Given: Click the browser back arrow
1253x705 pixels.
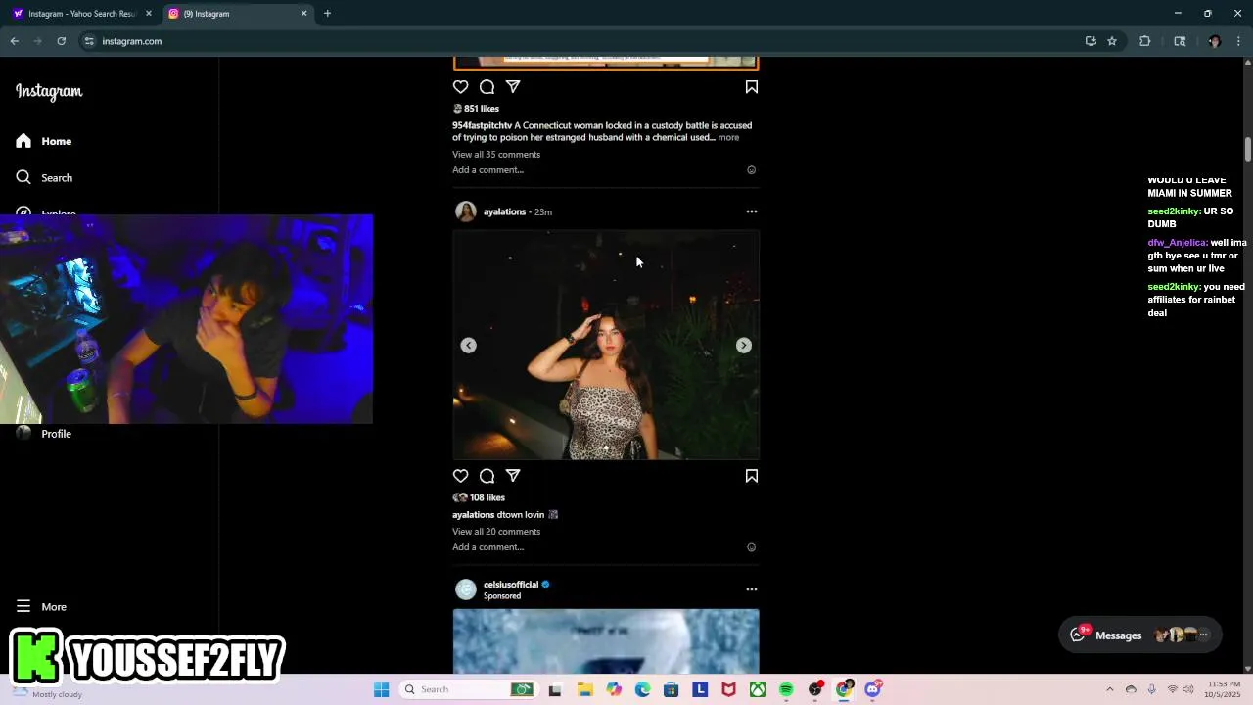Looking at the screenshot, I should (14, 41).
